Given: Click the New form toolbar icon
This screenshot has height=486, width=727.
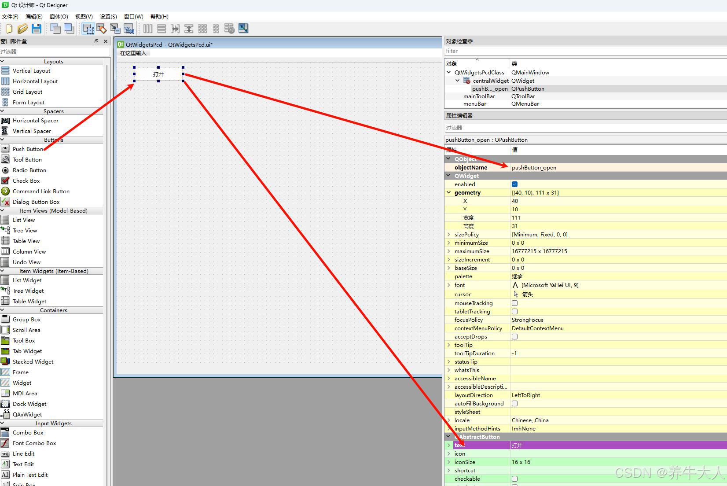Looking at the screenshot, I should [x=9, y=29].
